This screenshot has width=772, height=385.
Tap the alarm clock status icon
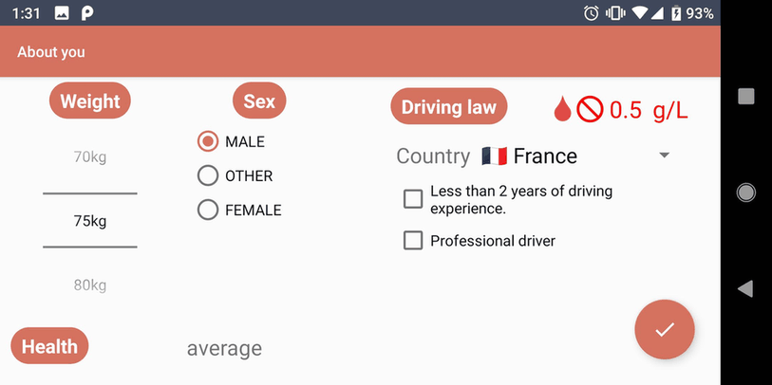(592, 13)
